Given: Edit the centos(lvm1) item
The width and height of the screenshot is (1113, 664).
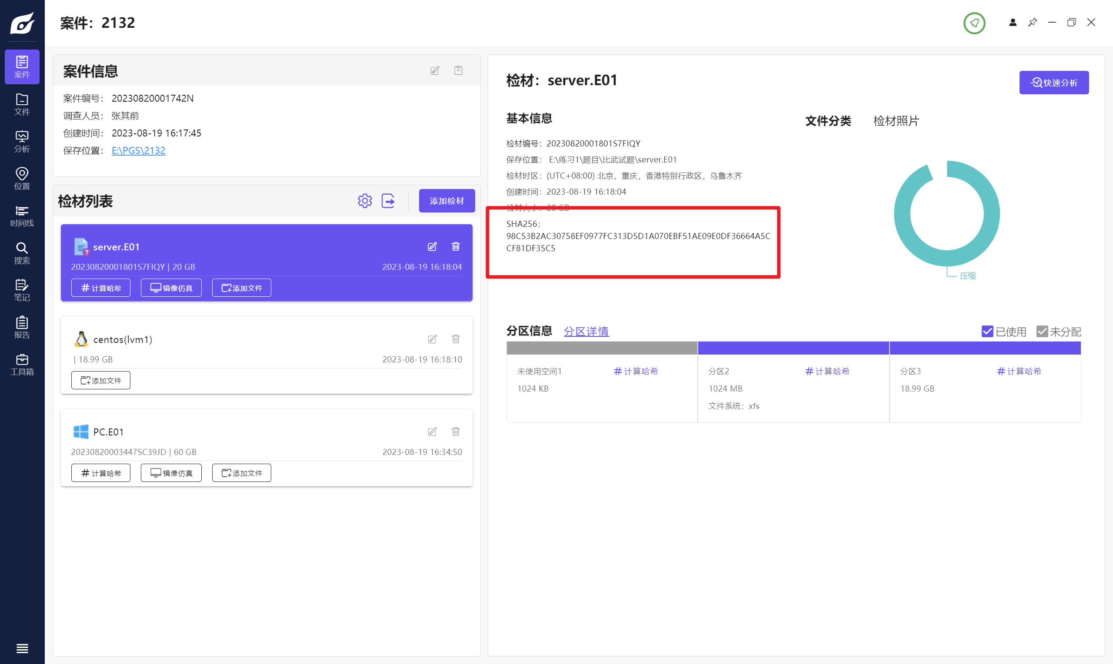Looking at the screenshot, I should coord(432,339).
